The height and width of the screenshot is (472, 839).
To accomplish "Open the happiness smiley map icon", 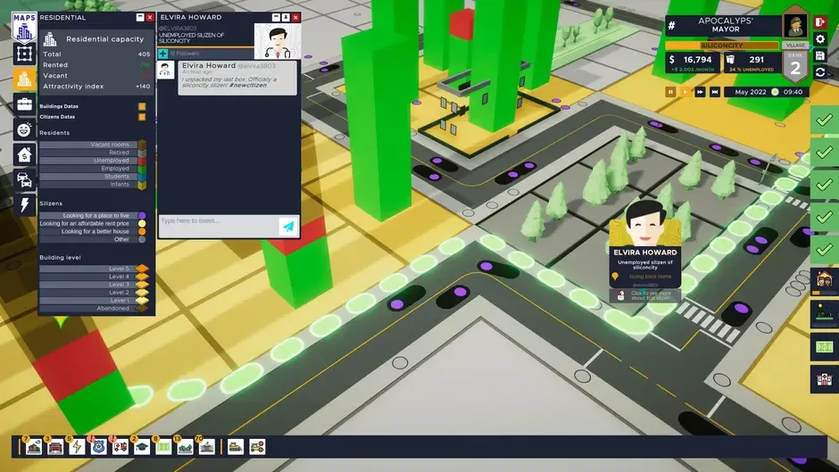I will click(x=24, y=129).
